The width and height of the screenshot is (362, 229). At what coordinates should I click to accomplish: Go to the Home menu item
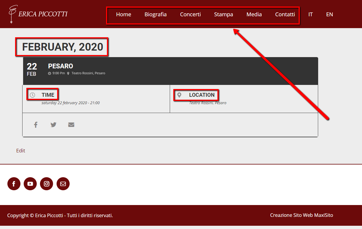point(124,14)
